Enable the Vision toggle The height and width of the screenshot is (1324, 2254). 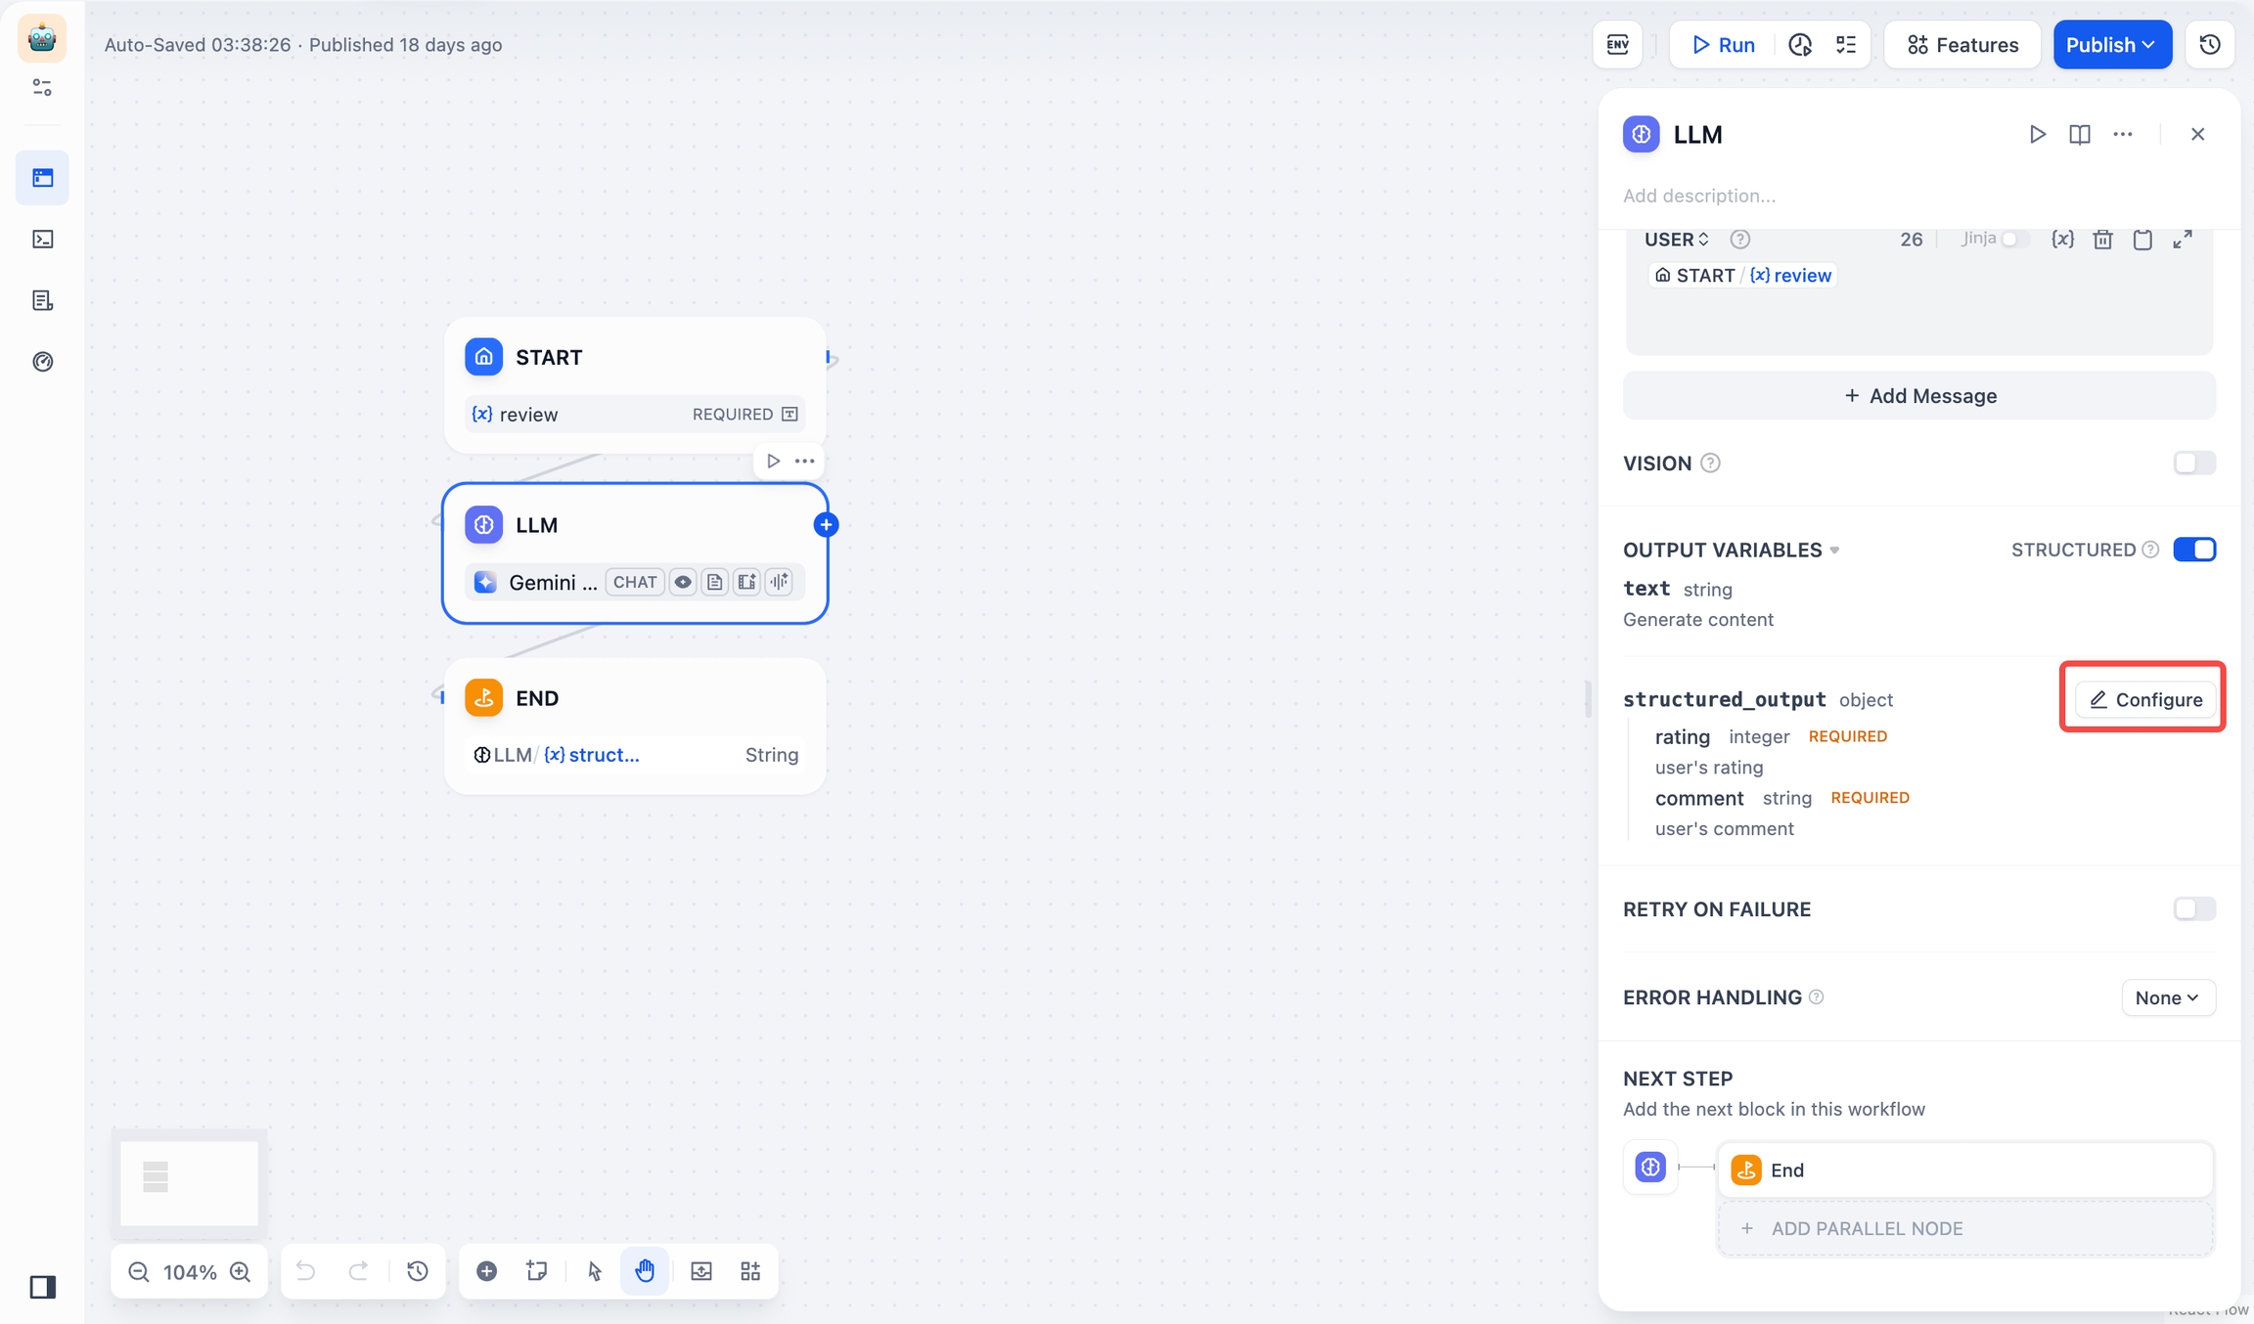pos(2194,463)
